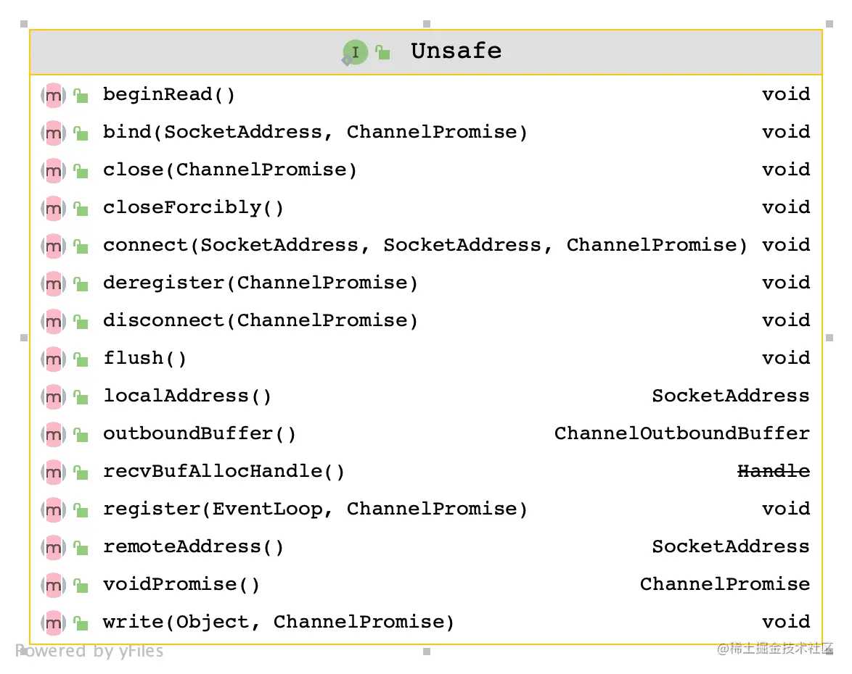Click the green lock icon in Unsafe header
Viewport: 852px width, 674px height.
point(383,52)
